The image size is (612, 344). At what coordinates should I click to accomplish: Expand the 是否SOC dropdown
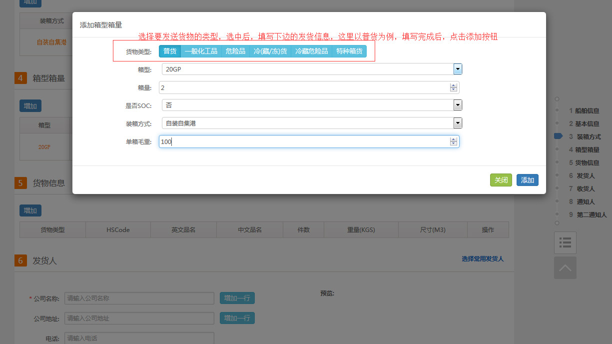pyautogui.click(x=457, y=105)
